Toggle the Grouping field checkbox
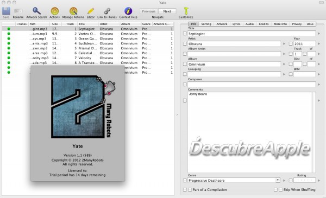 tap(185, 74)
